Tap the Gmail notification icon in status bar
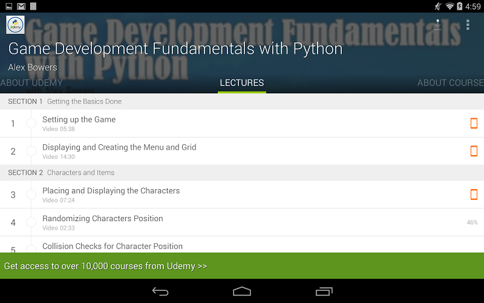 (x=21, y=6)
